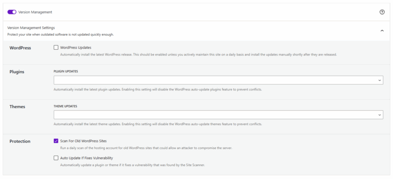Viewport: 393px width, 179px height.
Task: Click the Version Management label text
Action: coord(35,12)
